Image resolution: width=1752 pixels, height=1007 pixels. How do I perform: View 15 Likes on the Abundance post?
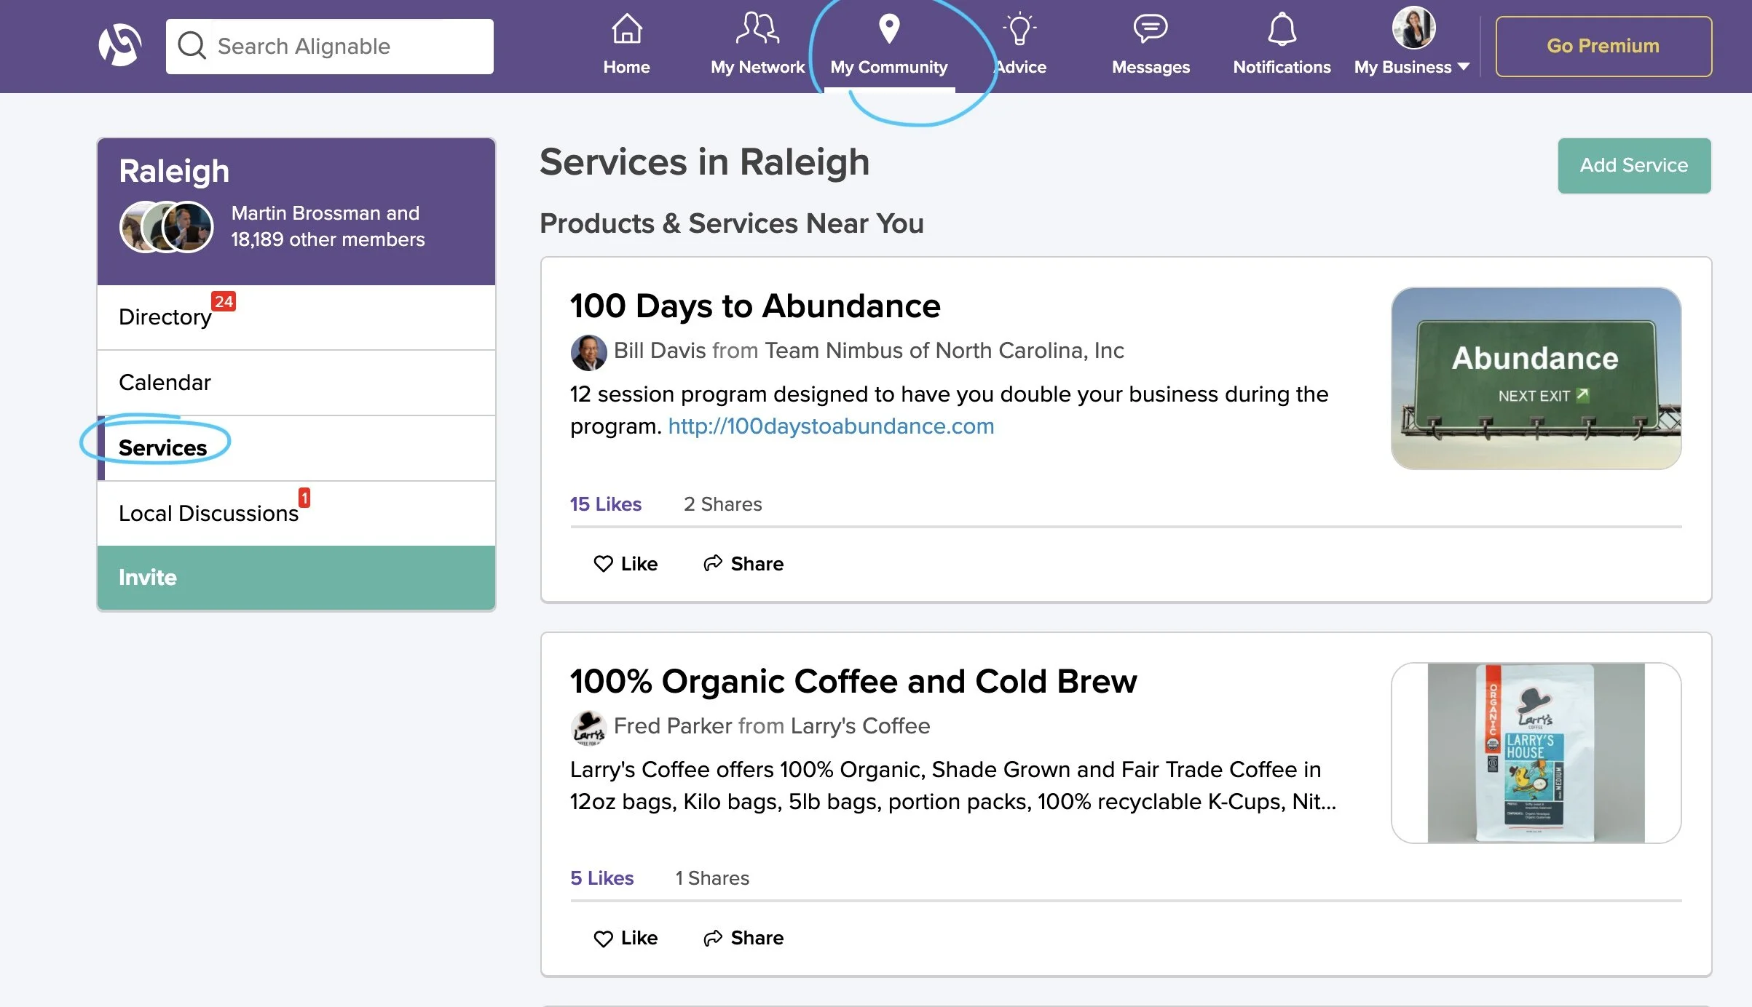pos(605,503)
